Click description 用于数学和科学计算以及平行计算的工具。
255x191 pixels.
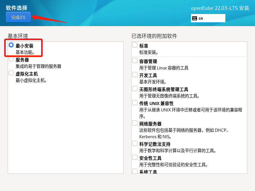178,151
